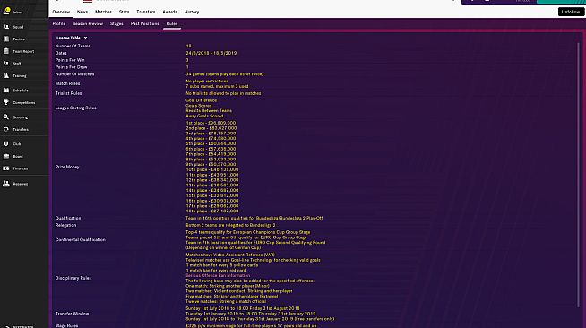Click the Continental Qualification label

(x=81, y=240)
